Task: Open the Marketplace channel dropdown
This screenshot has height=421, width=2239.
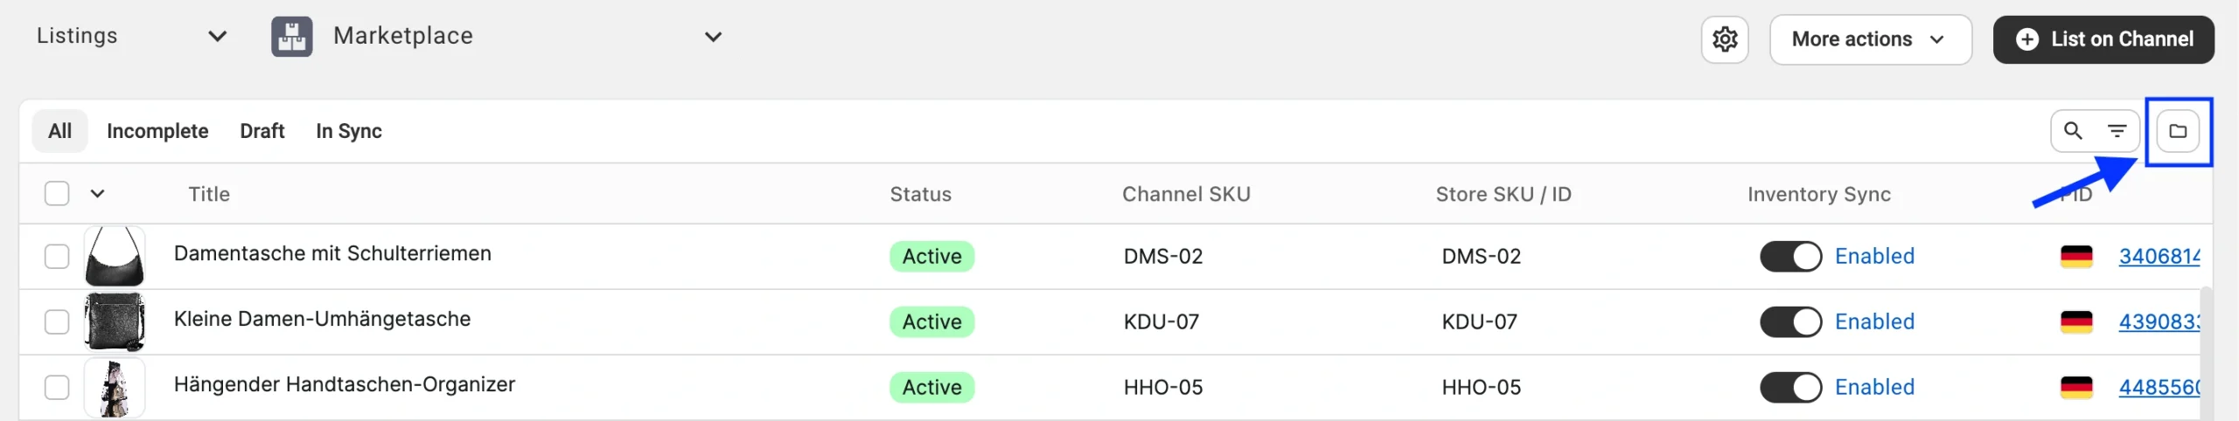Action: pos(713,37)
